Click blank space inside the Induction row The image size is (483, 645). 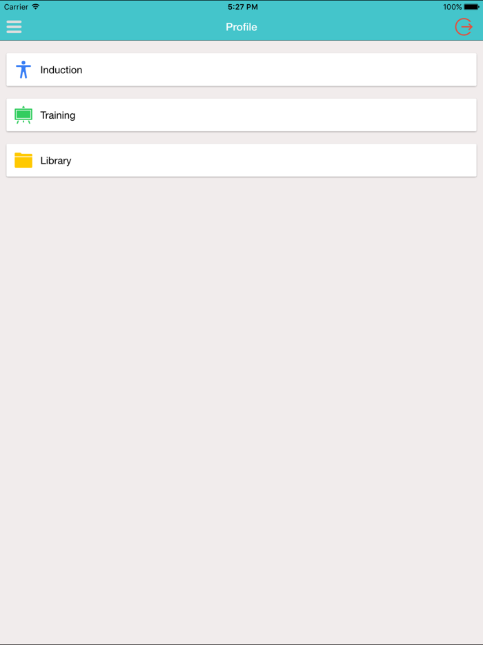[x=276, y=70]
